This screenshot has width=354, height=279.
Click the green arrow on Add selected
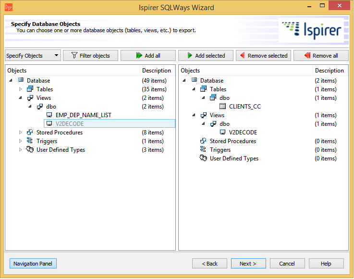(x=190, y=55)
